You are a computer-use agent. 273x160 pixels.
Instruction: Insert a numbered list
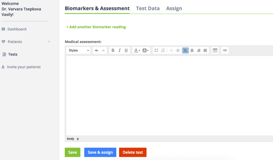163,50
